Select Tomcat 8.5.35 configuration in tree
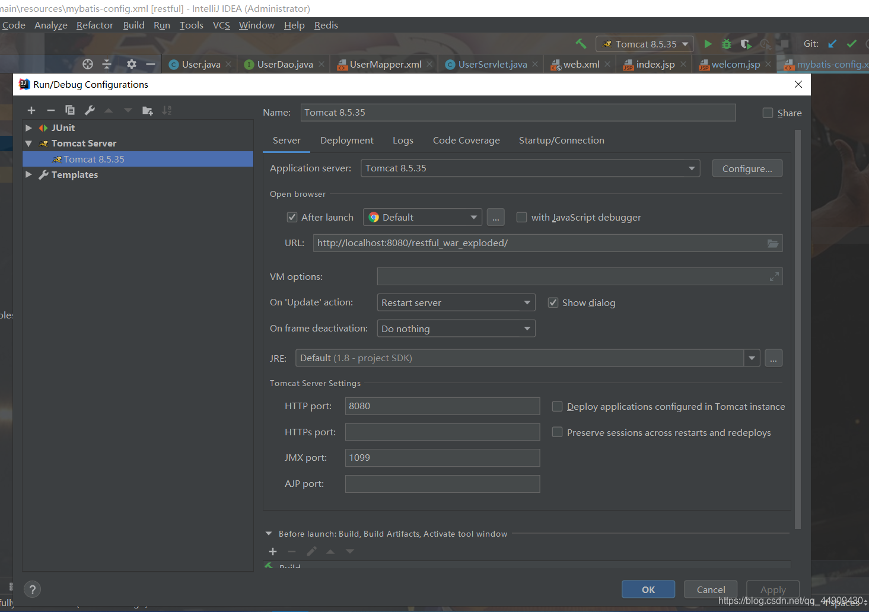The image size is (869, 612). point(138,159)
